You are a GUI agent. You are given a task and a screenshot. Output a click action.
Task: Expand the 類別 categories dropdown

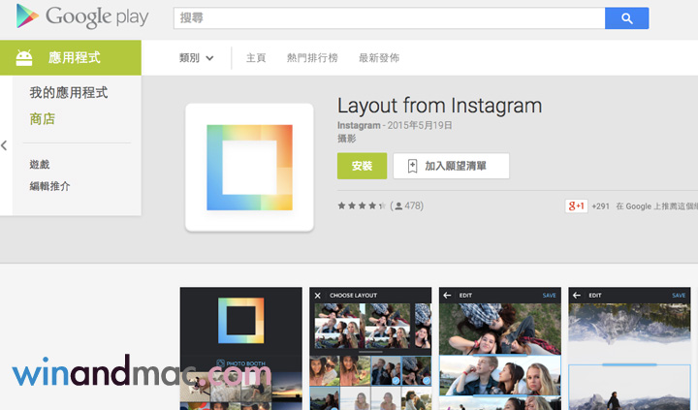pyautogui.click(x=196, y=58)
